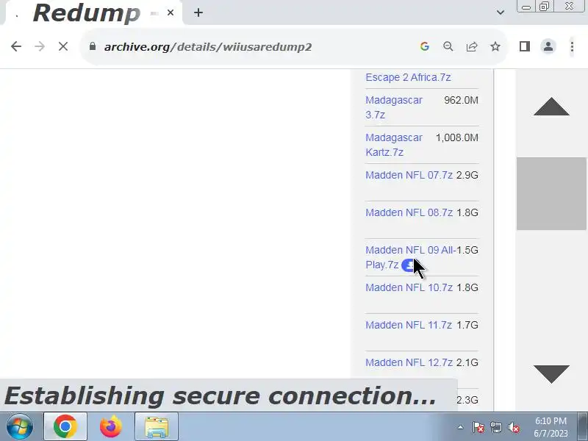Screen dimensions: 588x441
Task: Open the Chrome profile avatar
Action: (548, 46)
